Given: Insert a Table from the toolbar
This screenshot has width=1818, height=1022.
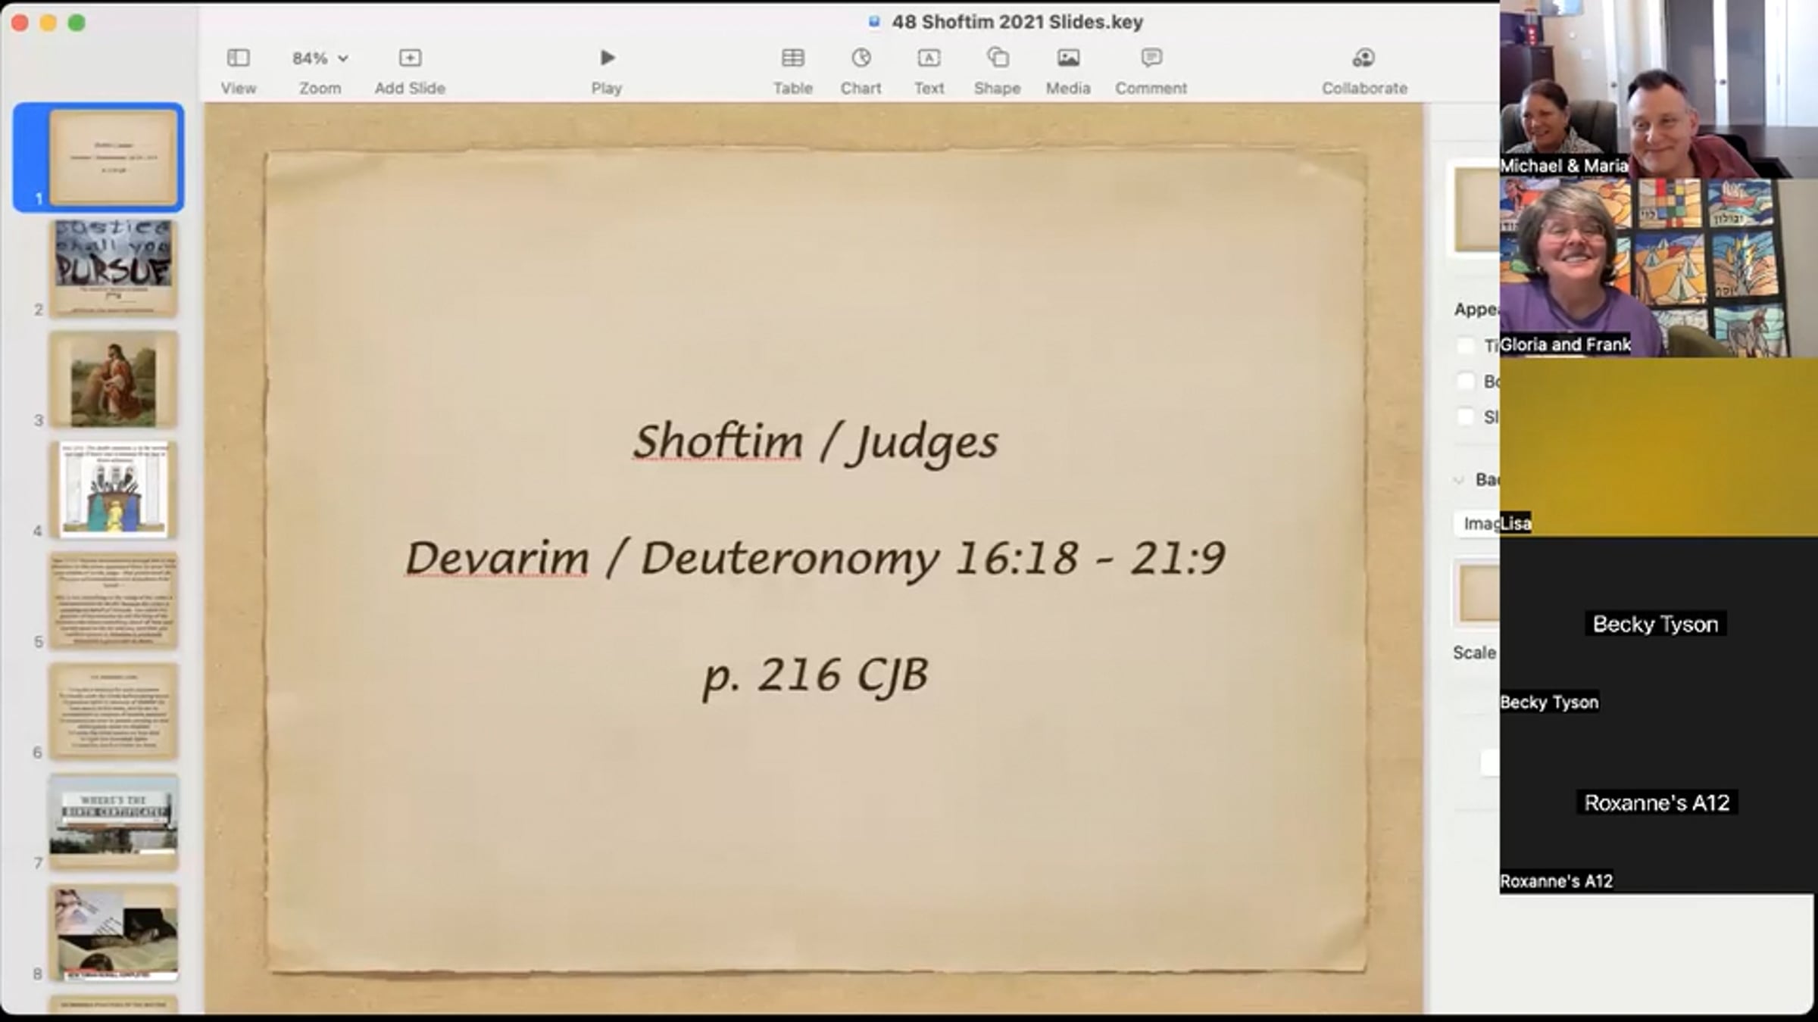Looking at the screenshot, I should (792, 58).
